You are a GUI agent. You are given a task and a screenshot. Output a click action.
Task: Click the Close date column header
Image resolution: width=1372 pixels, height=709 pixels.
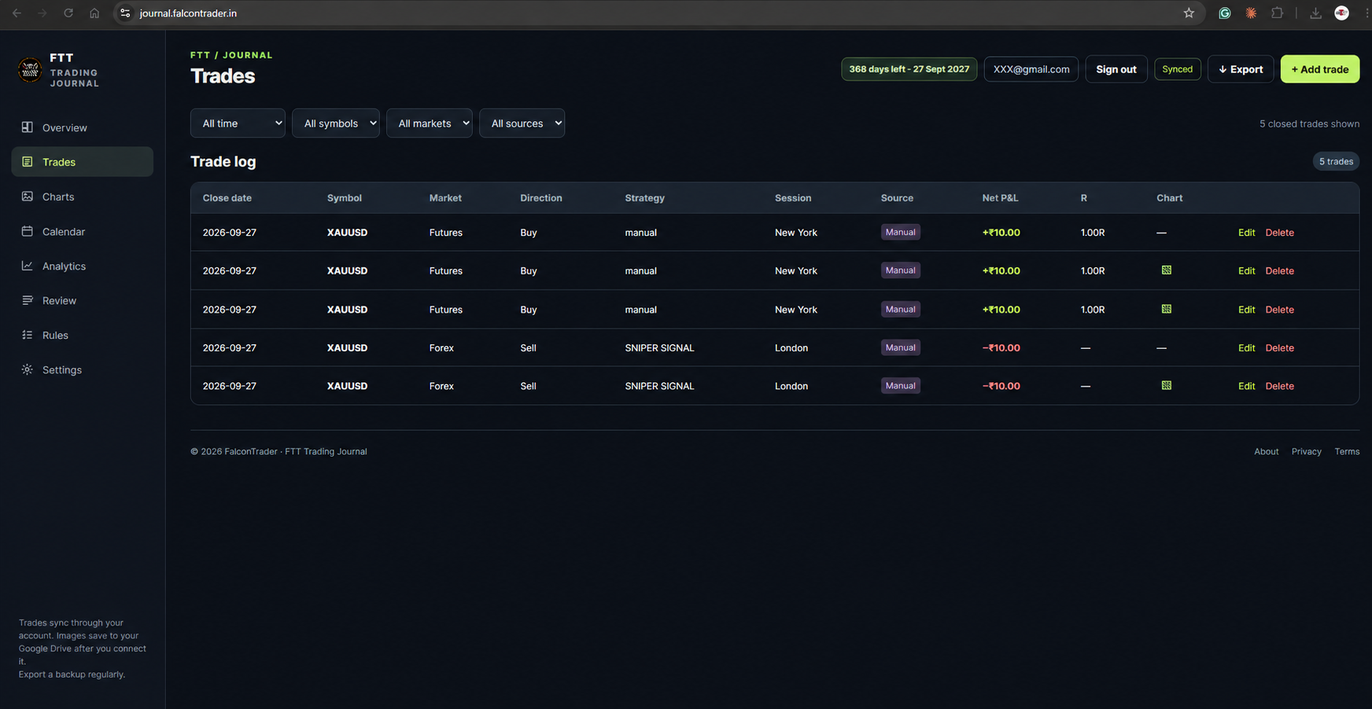point(227,198)
